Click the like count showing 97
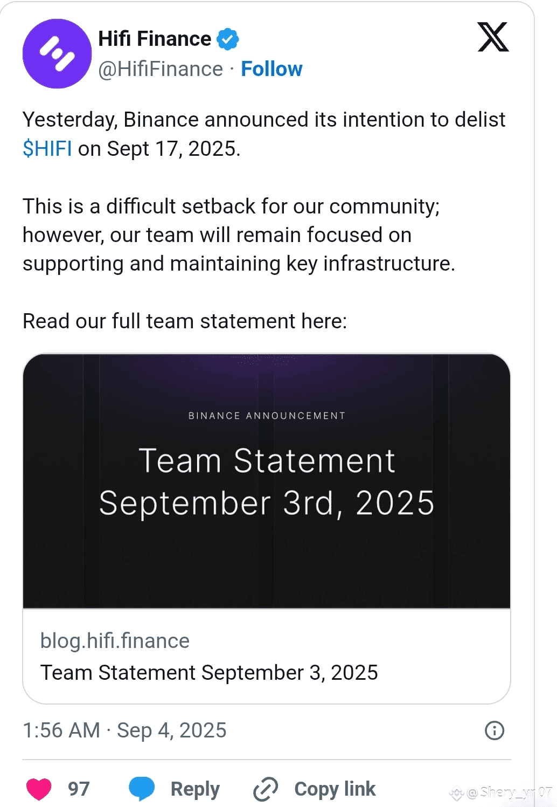This screenshot has width=557, height=807. (78, 788)
